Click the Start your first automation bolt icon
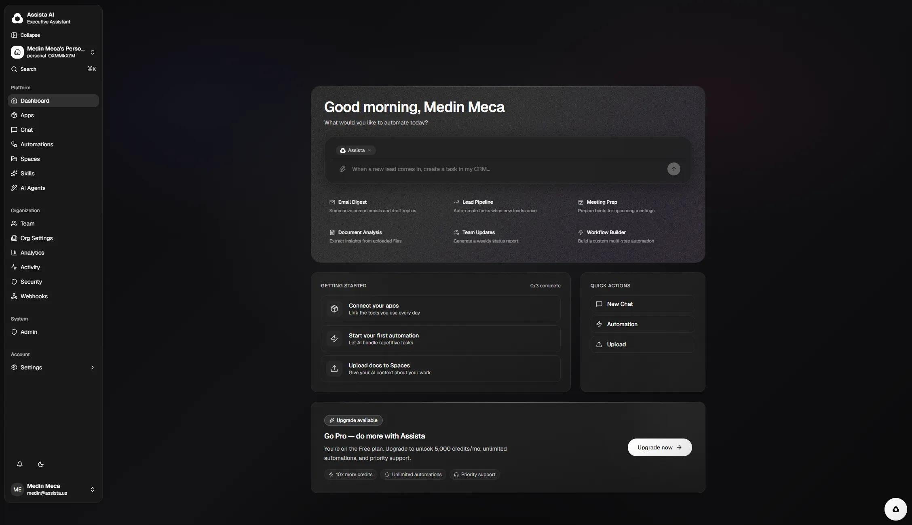Image resolution: width=912 pixels, height=525 pixels. point(334,339)
